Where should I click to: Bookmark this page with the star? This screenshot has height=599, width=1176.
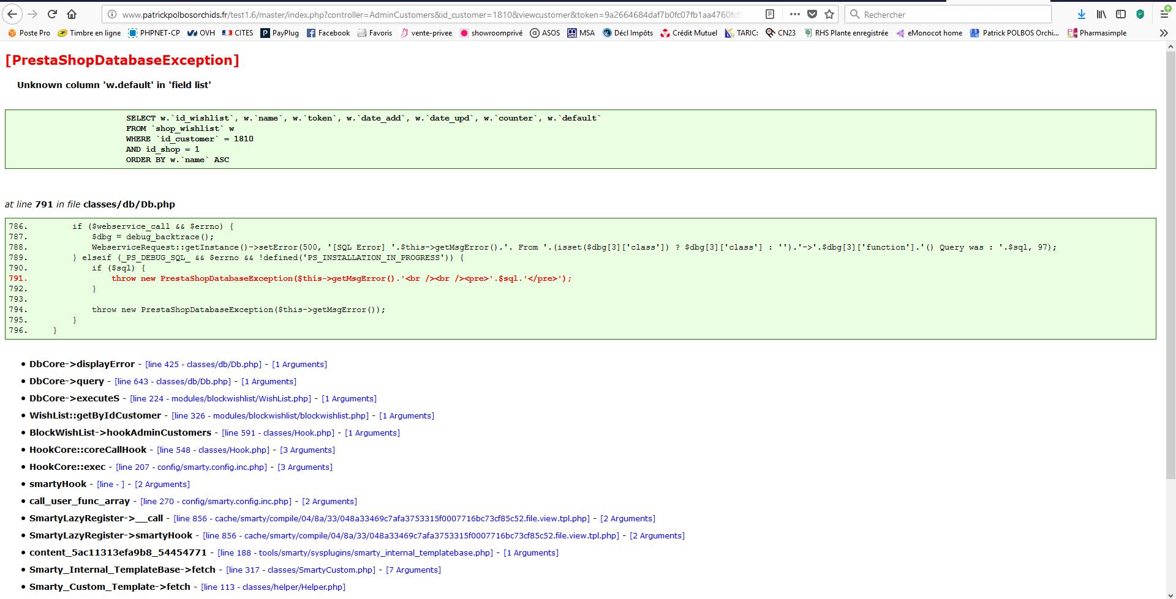click(829, 14)
